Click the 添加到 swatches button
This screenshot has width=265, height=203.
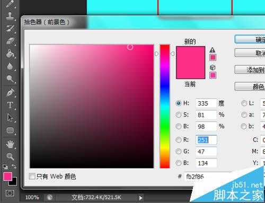point(250,69)
